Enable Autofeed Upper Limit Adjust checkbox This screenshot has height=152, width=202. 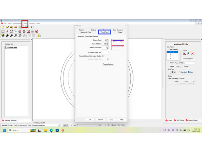(x=103, y=56)
